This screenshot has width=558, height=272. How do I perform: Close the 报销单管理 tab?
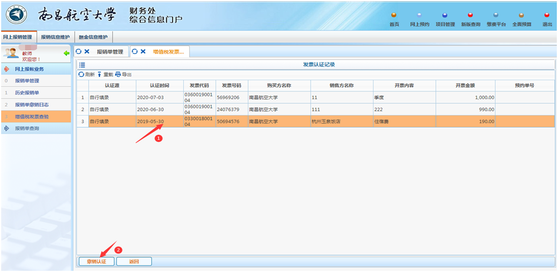(87, 52)
